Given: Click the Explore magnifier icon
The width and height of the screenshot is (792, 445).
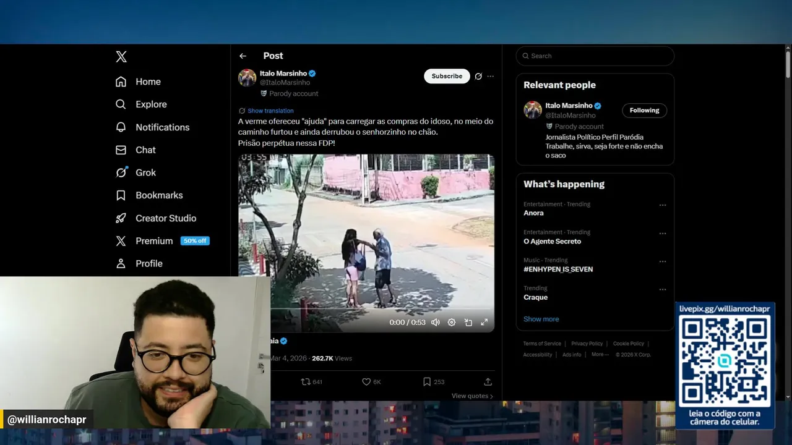Looking at the screenshot, I should tap(121, 104).
